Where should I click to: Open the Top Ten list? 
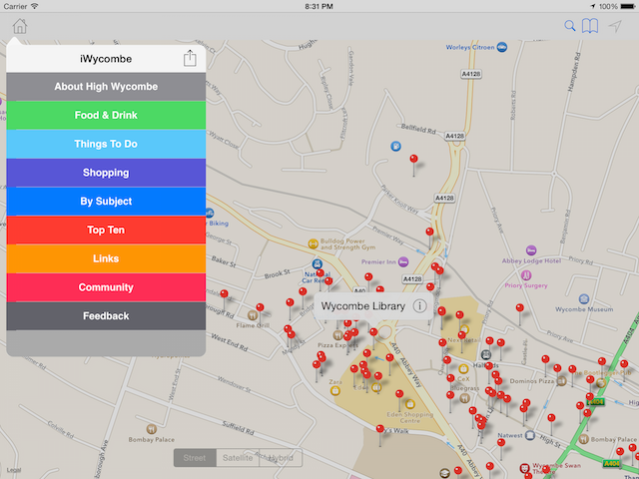coord(106,231)
